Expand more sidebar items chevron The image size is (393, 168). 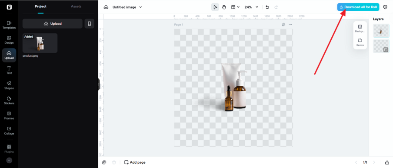9,161
